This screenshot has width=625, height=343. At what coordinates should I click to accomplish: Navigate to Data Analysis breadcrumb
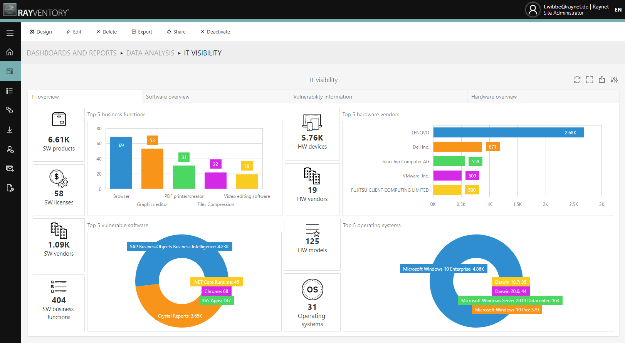point(150,53)
